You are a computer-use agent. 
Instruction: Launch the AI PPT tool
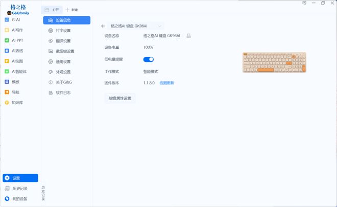[x=17, y=40]
